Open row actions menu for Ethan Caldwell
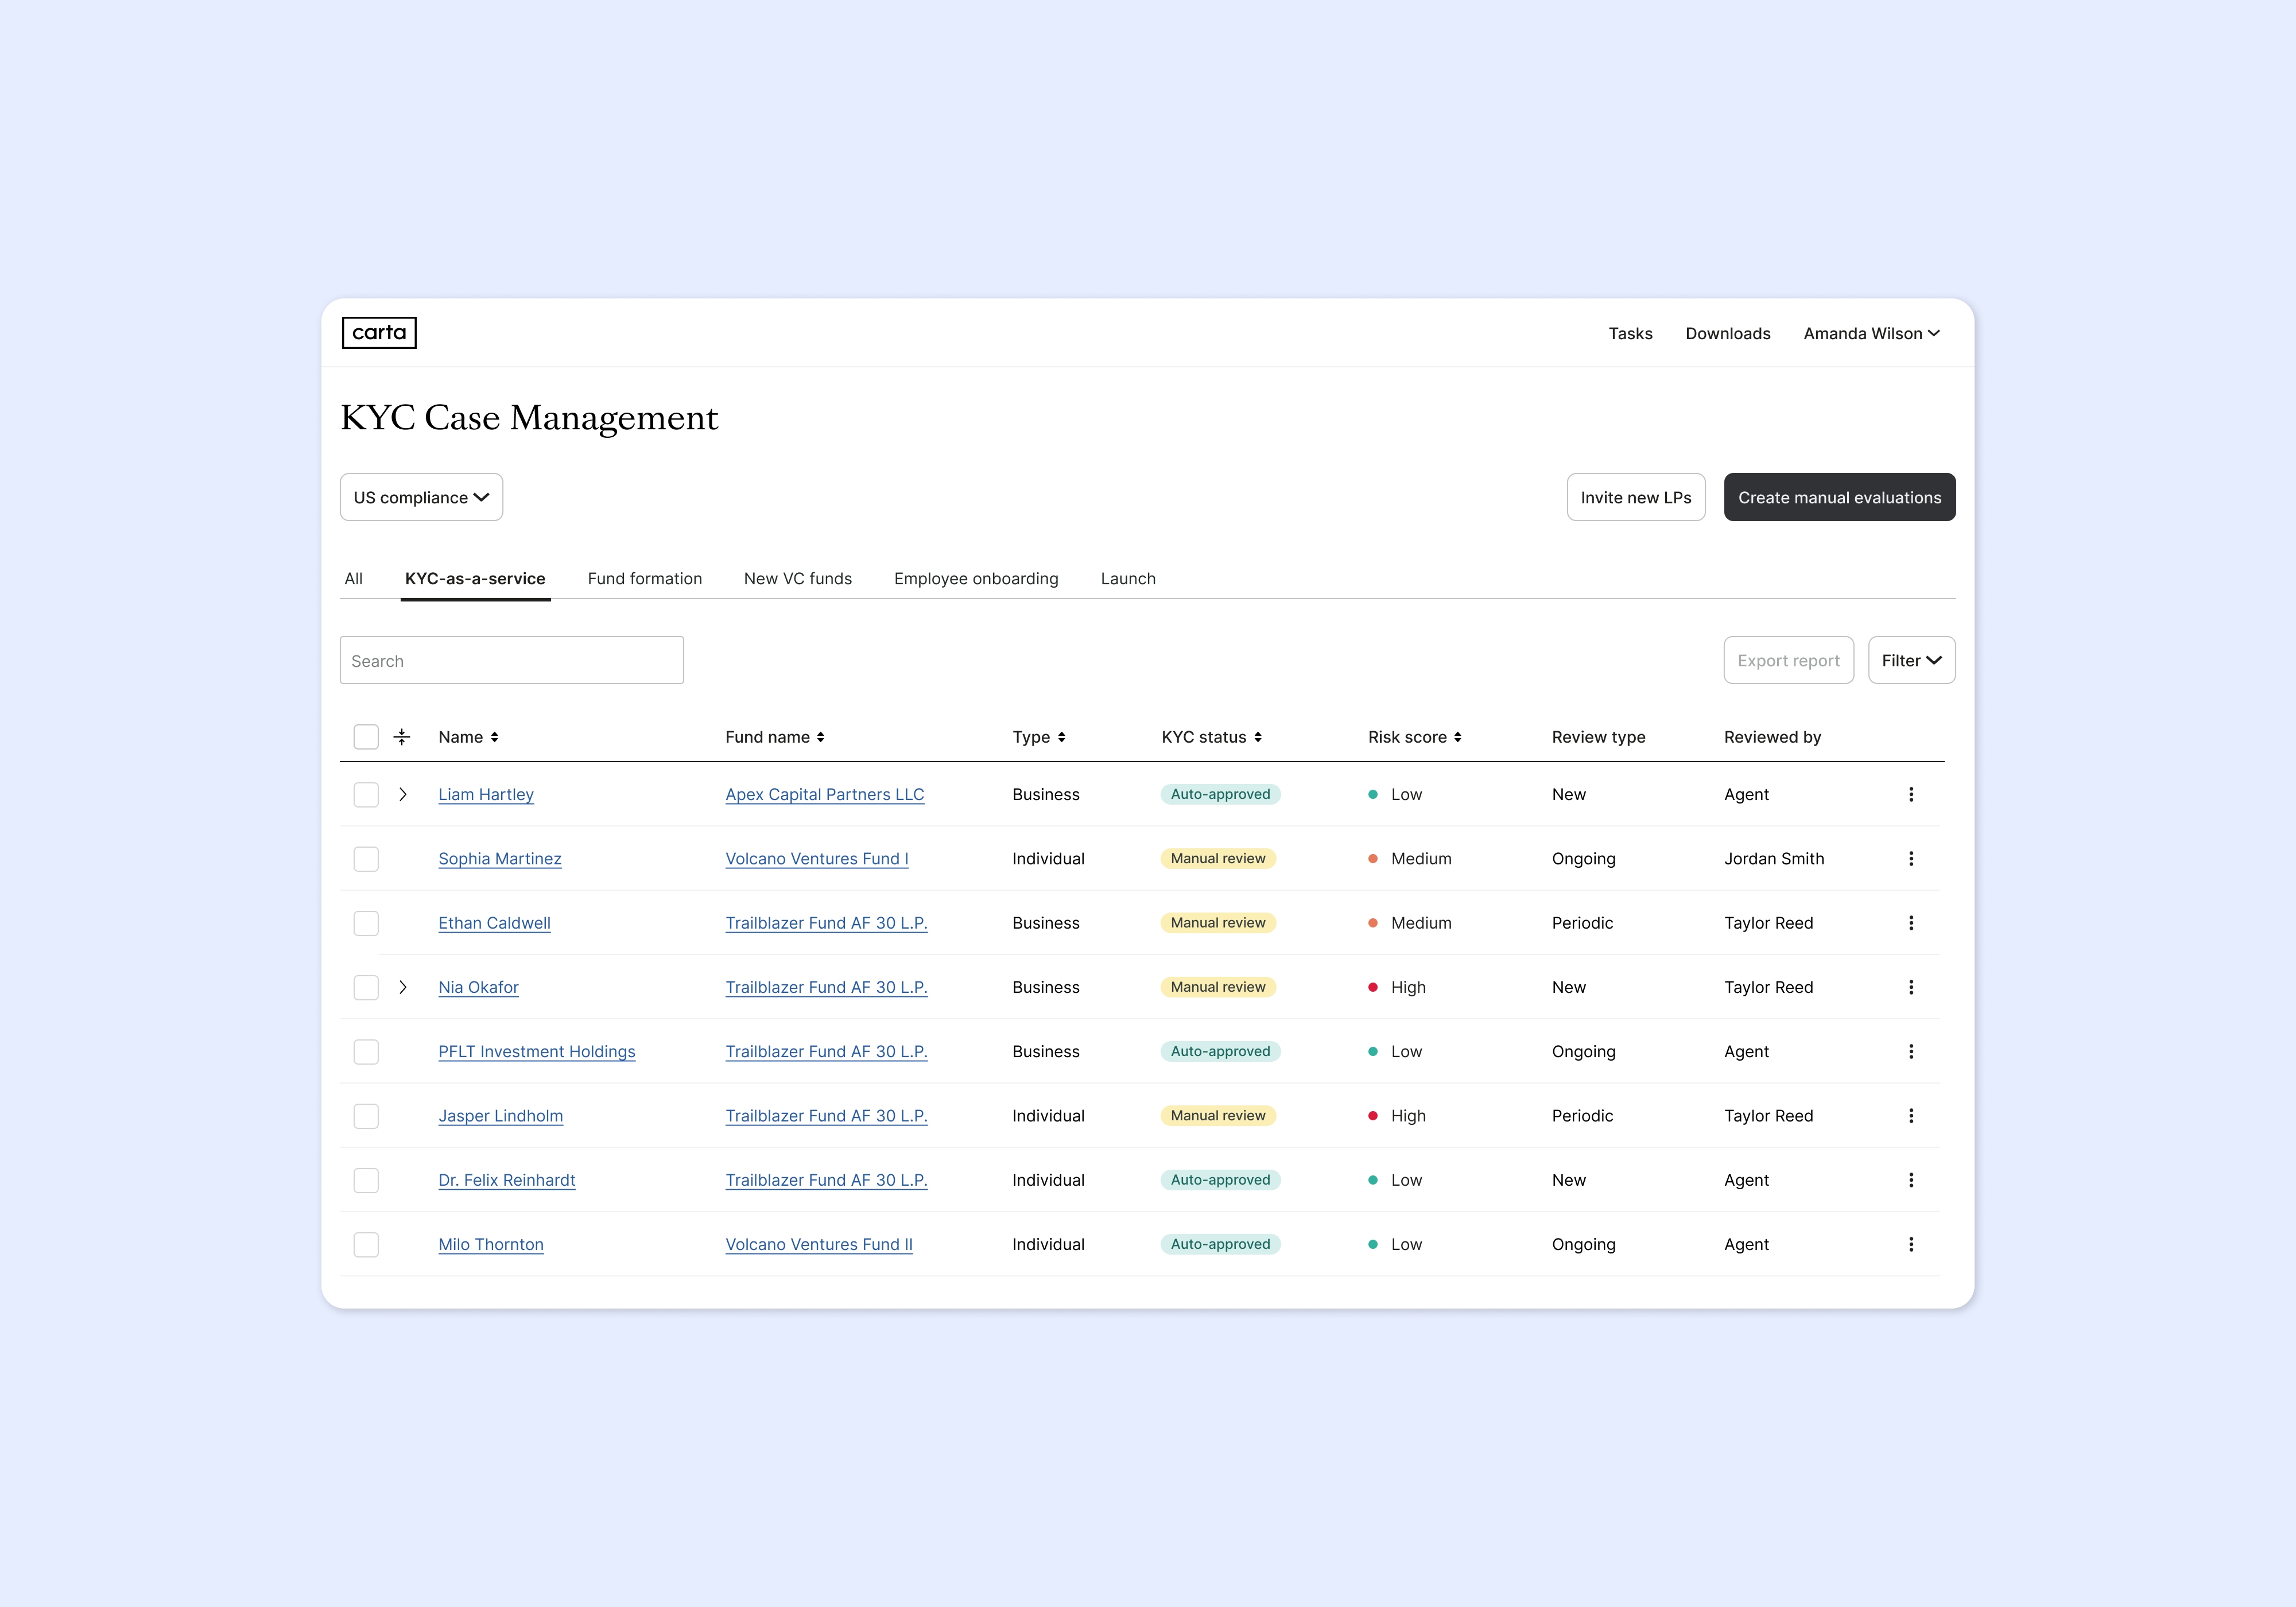2296x1607 pixels. (1910, 923)
